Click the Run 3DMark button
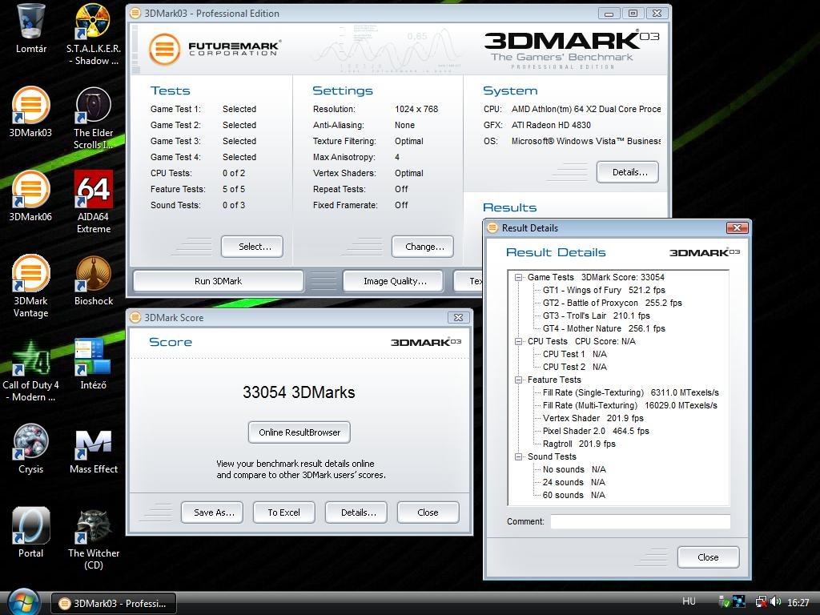Image resolution: width=820 pixels, height=615 pixels. point(218,281)
